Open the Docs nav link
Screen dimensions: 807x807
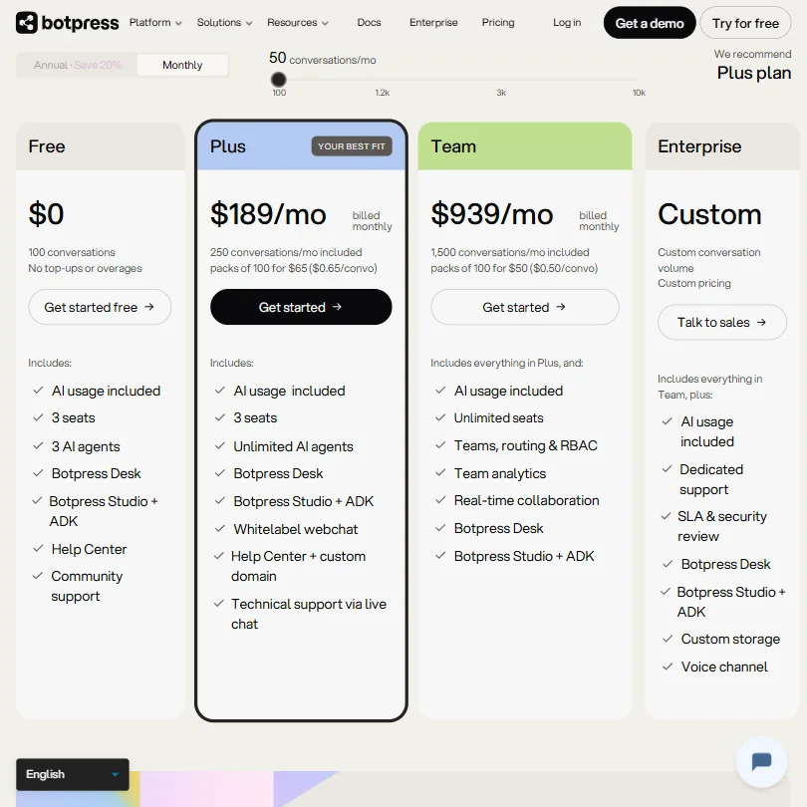coord(369,23)
